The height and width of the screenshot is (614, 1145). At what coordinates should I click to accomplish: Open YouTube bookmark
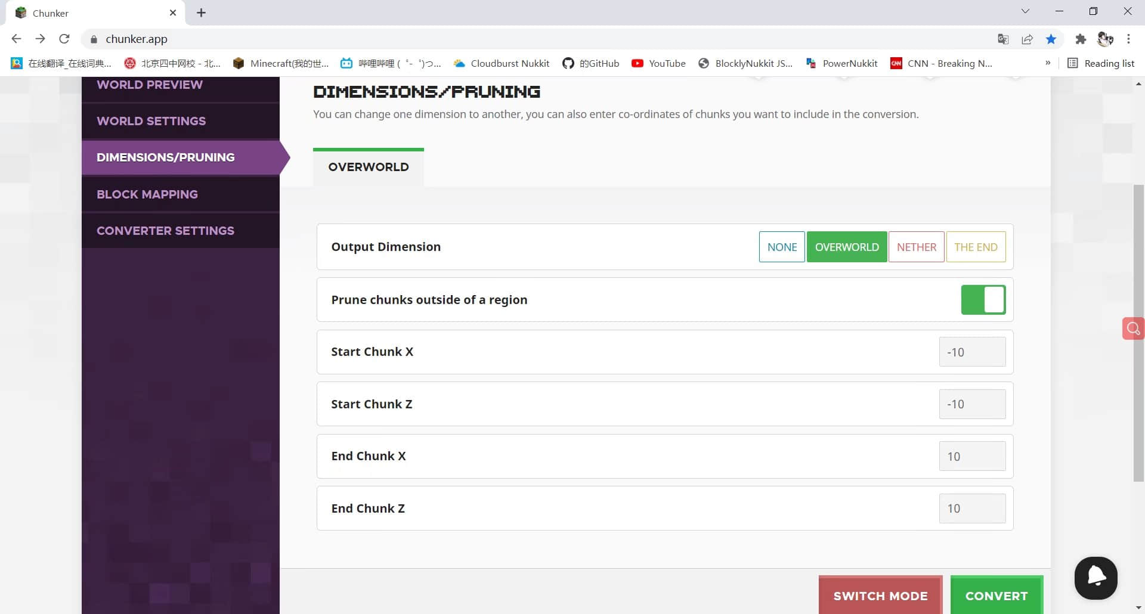click(x=658, y=63)
